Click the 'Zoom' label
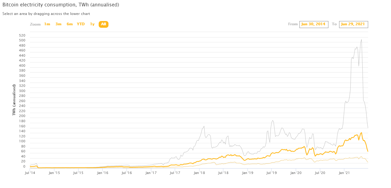The image size is (391, 188). (35, 24)
